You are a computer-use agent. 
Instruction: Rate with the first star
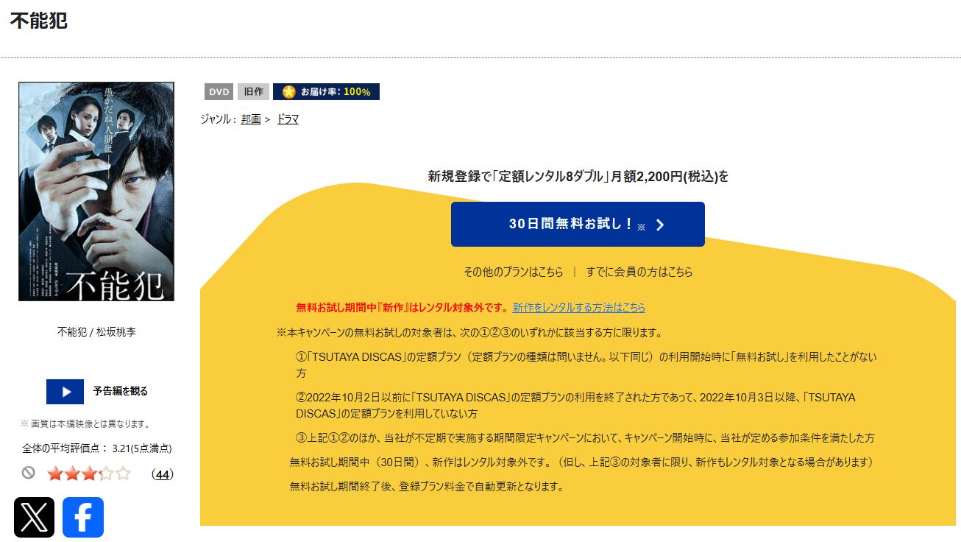[55, 474]
